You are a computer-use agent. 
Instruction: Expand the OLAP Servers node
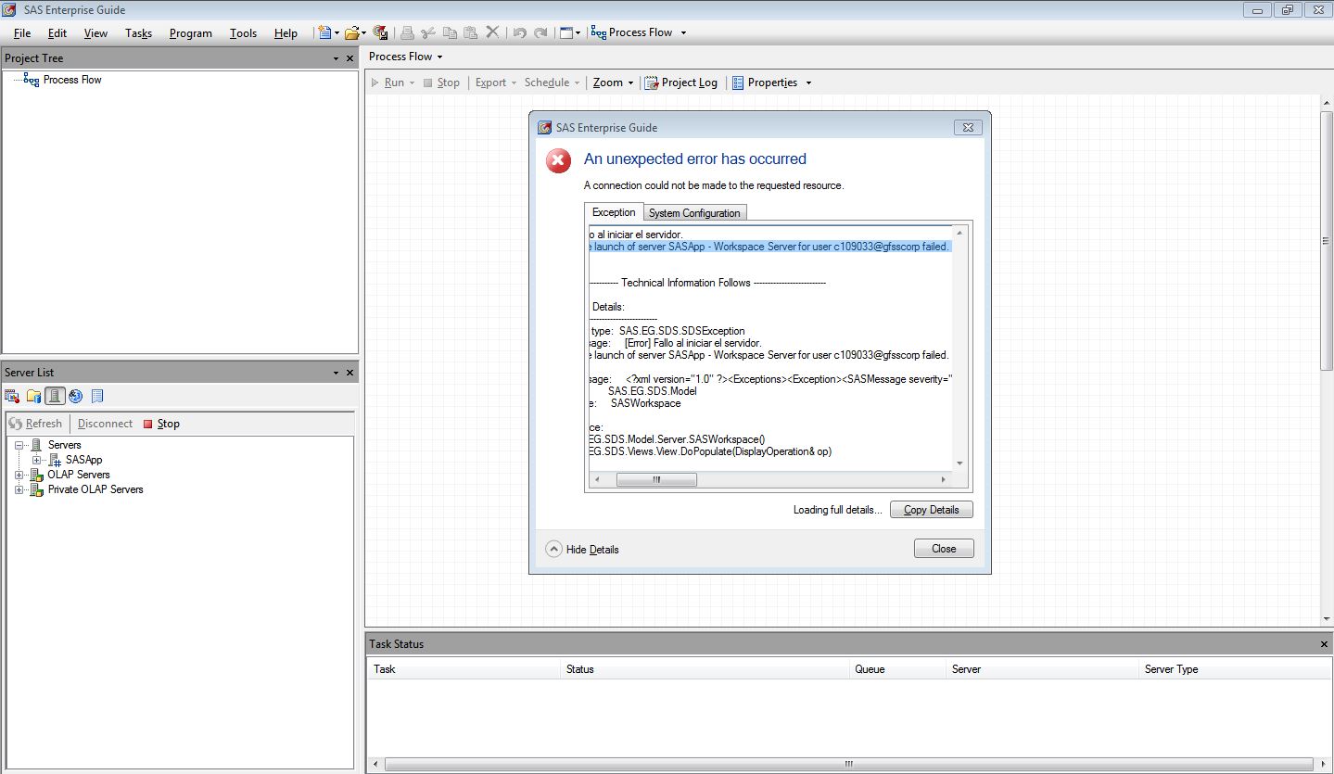pyautogui.click(x=19, y=475)
